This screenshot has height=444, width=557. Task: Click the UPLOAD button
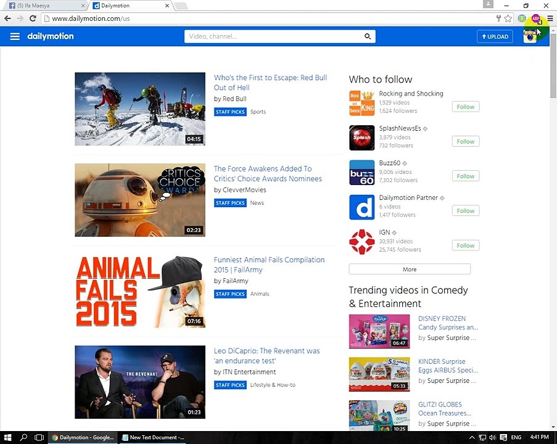point(495,36)
